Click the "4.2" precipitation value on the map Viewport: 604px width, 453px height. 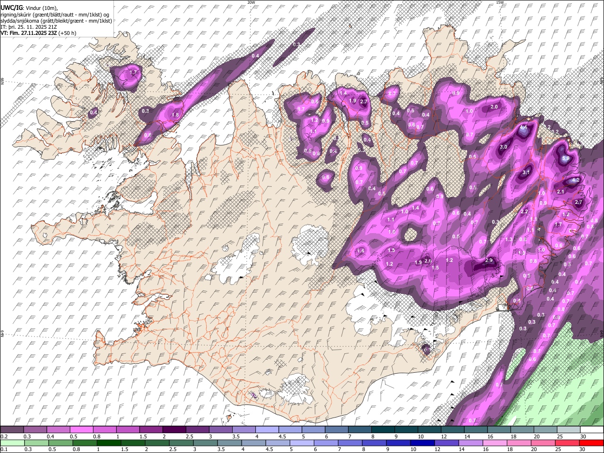pos(576,180)
